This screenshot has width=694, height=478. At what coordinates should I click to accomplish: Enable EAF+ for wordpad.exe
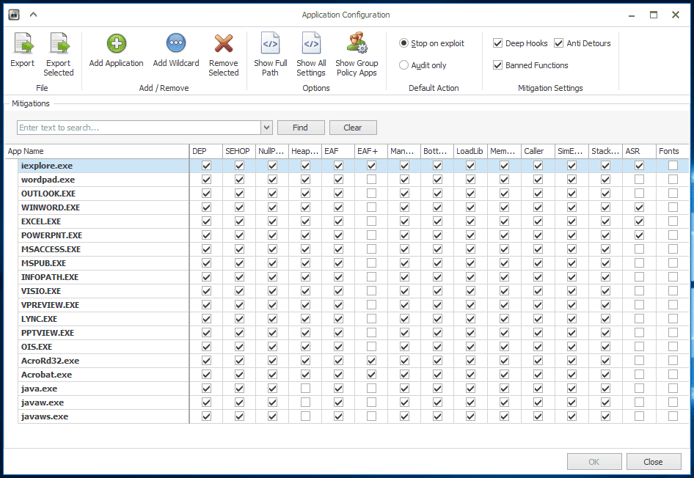click(371, 180)
